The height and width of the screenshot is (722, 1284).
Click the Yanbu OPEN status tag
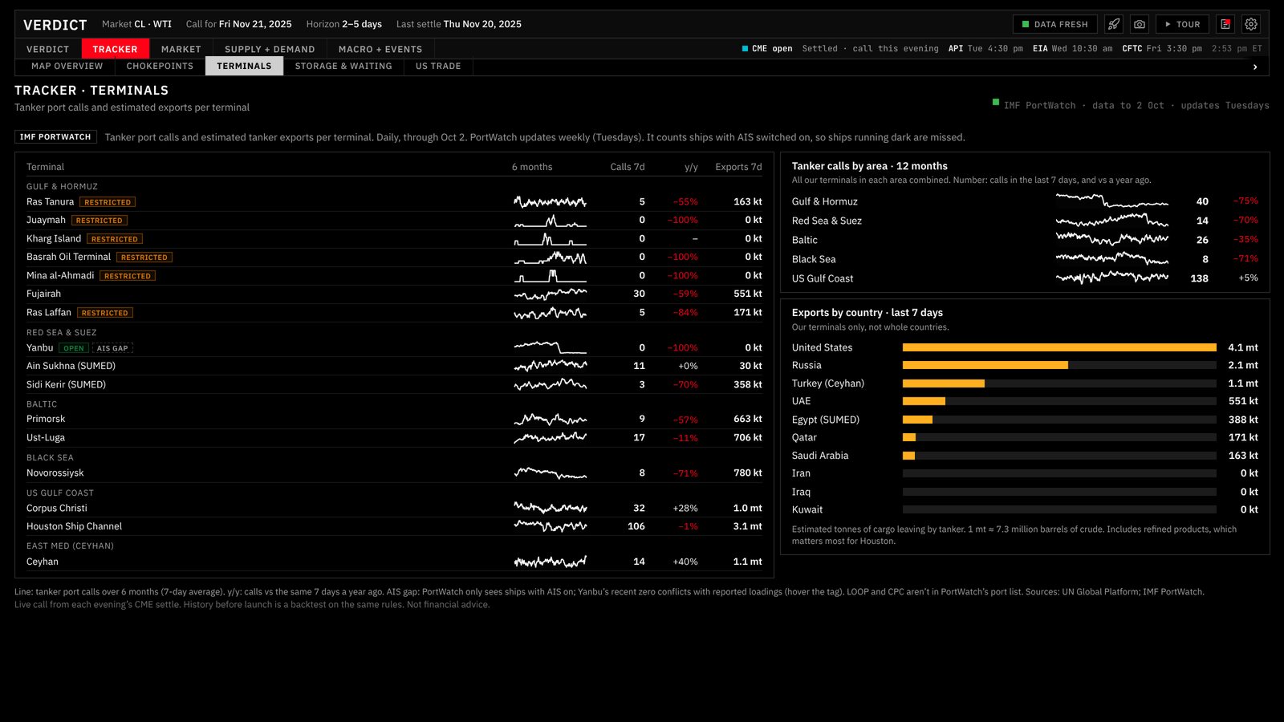74,348
